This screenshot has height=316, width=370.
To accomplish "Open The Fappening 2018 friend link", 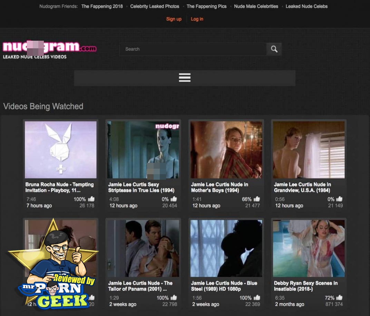I will (102, 6).
